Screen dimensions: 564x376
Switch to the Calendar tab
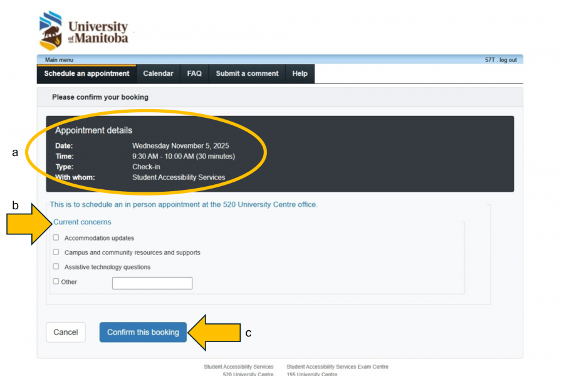tap(158, 74)
